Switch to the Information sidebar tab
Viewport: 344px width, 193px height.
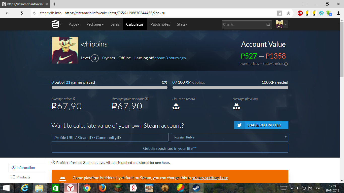click(x=27, y=168)
